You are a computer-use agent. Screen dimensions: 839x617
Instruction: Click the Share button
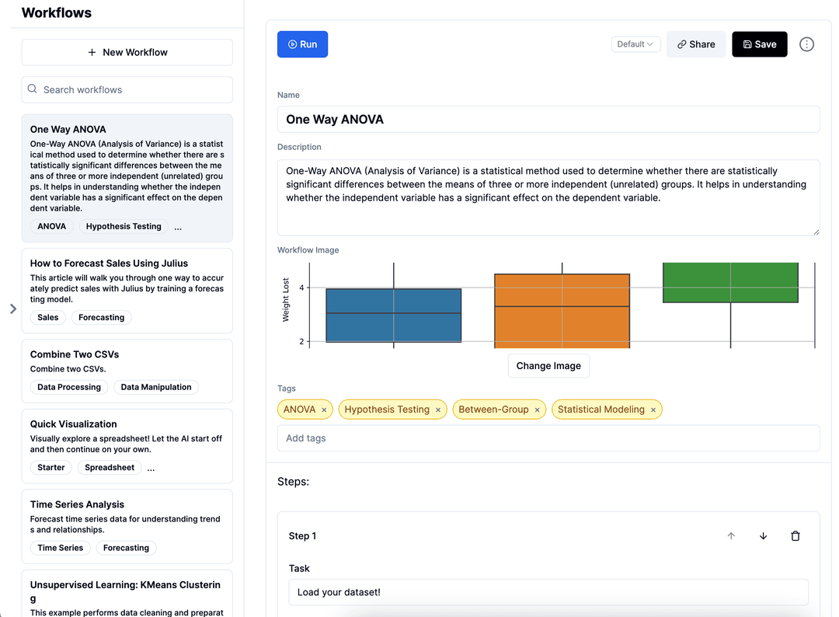tap(696, 44)
